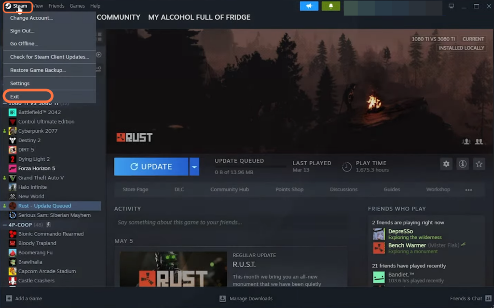Click the blue UPDATE button
Image resolution: width=494 pixels, height=308 pixels.
(151, 167)
